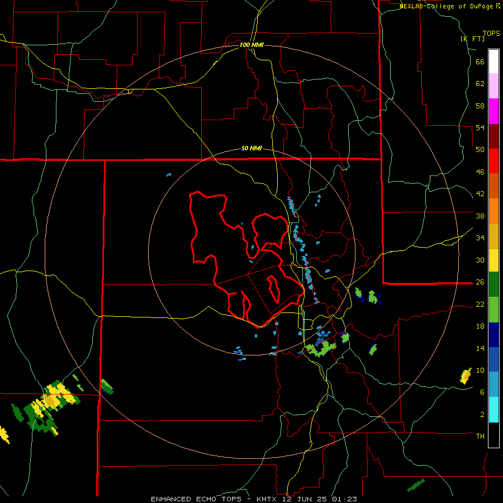Click the bright red legend swatch near 46

(x=493, y=161)
